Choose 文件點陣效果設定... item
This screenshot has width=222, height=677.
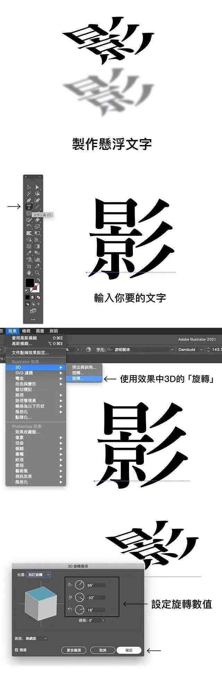coord(36,352)
